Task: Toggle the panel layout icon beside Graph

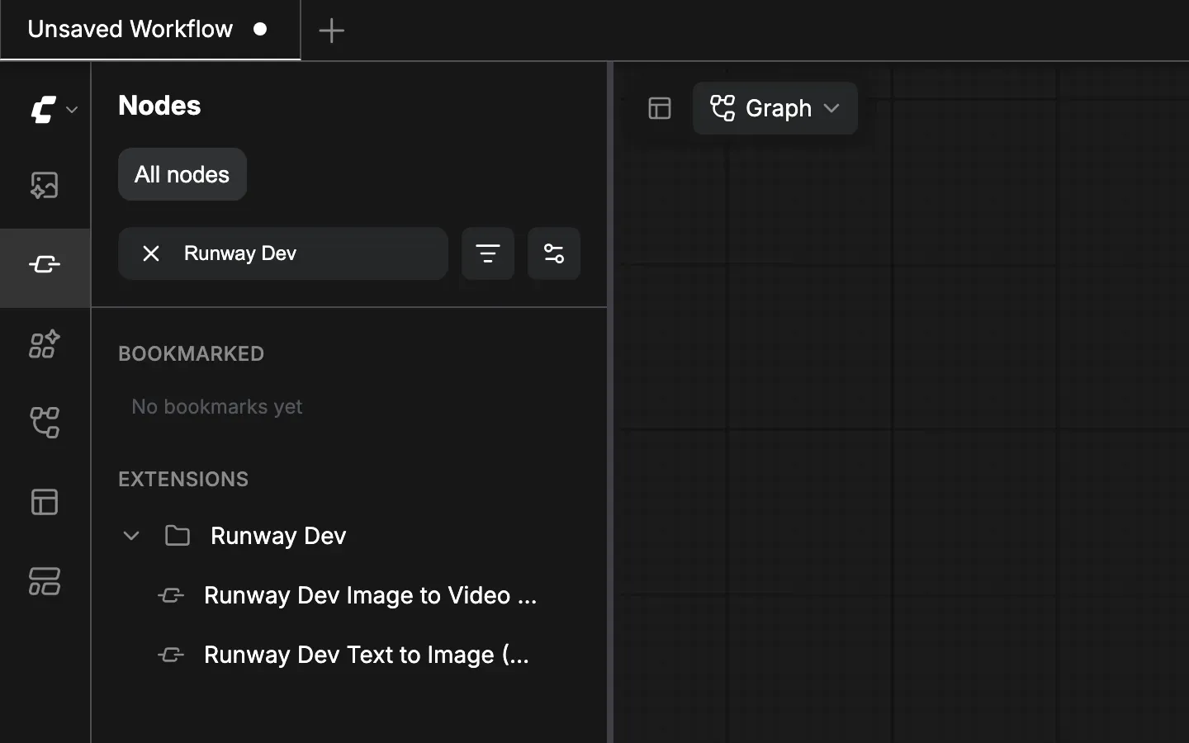Action: [x=660, y=108]
